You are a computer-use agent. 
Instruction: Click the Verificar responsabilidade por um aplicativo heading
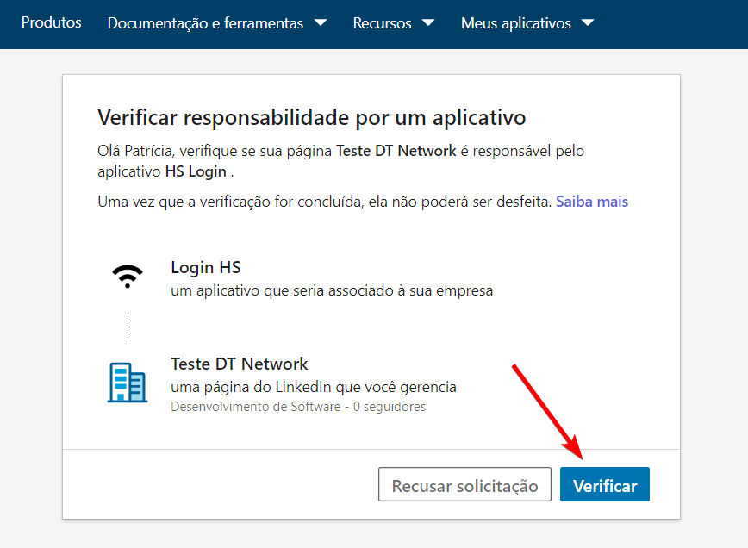pos(311,117)
